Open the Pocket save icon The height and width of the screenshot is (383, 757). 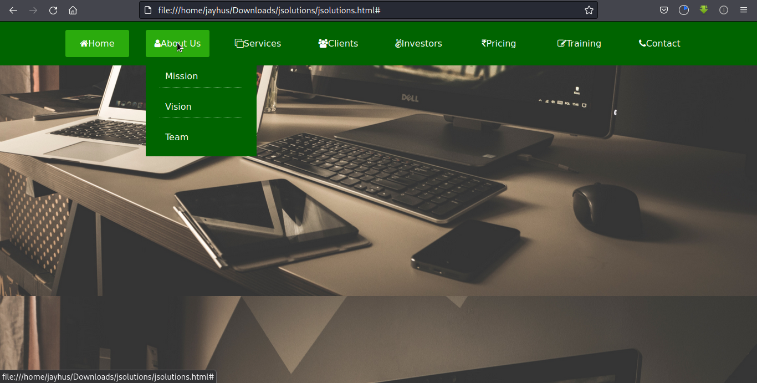click(664, 11)
